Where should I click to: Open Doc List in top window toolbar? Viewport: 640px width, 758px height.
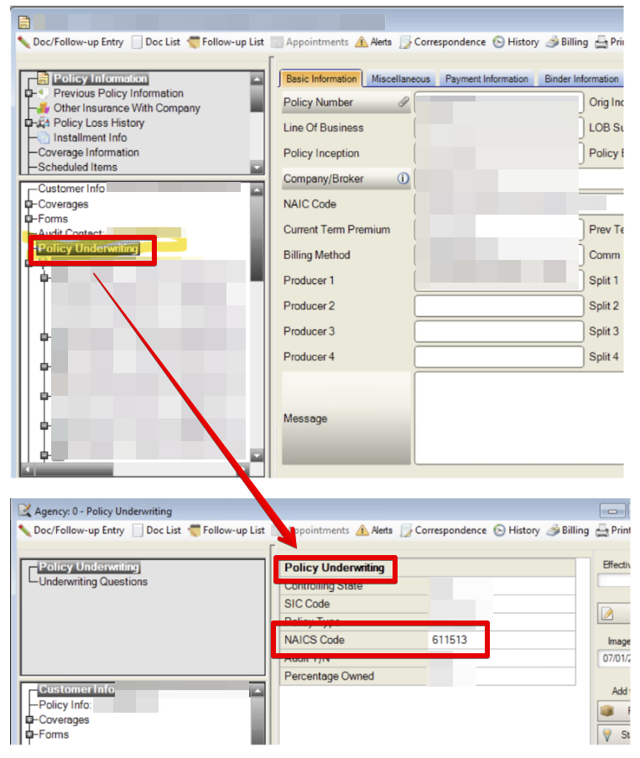pos(156,42)
